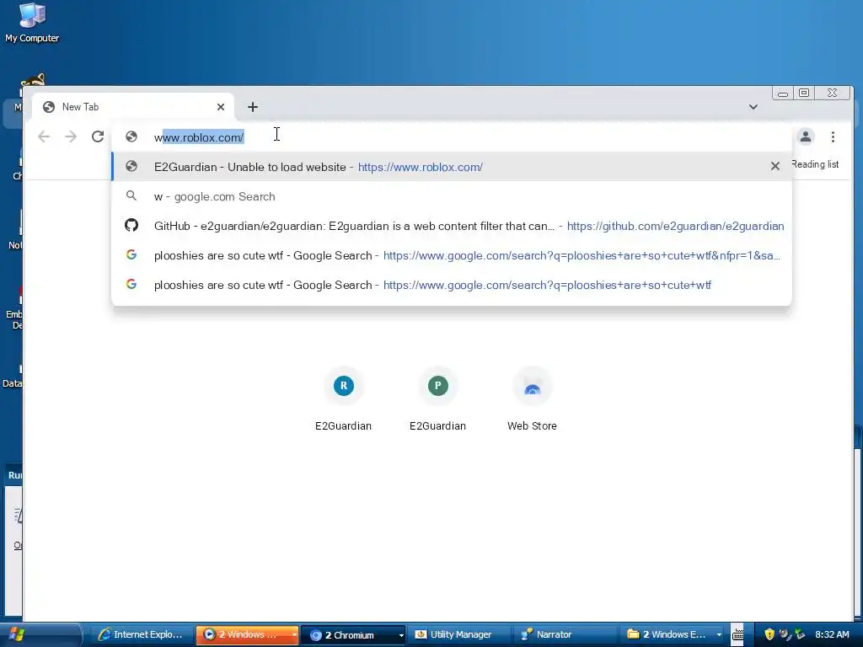Open the E2Guardian shortcut with R icon

pos(344,398)
